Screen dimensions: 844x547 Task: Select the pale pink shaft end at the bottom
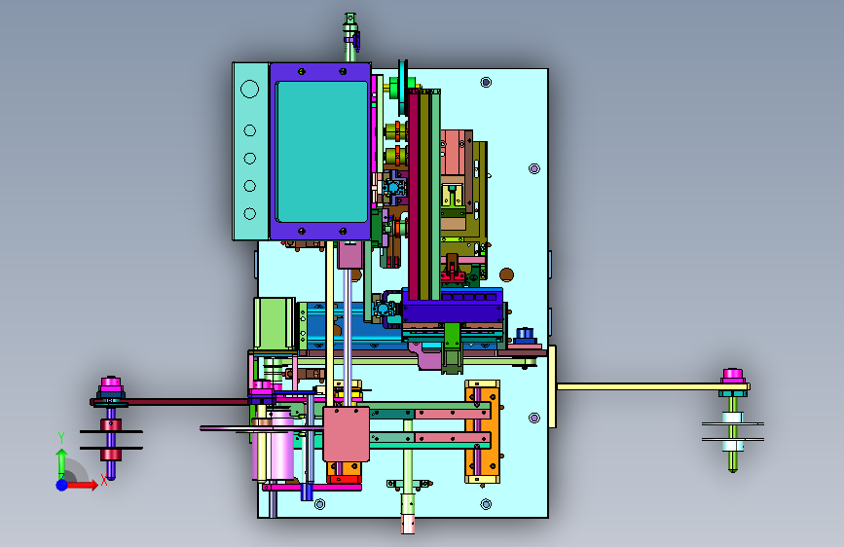[408, 525]
